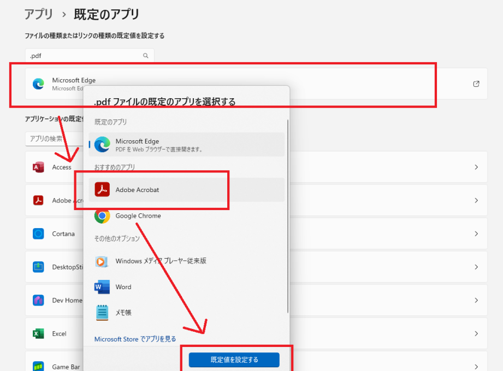Click the 既定値を設定する button

tap(234, 360)
